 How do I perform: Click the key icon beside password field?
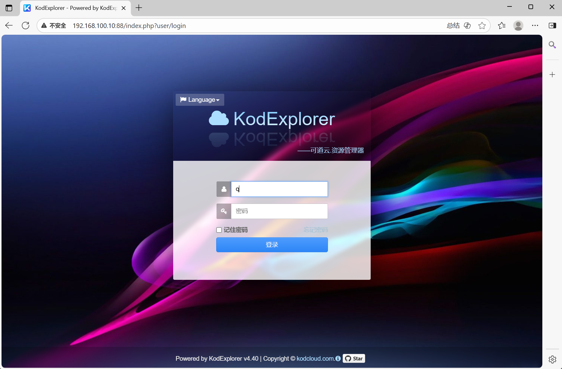(x=224, y=211)
